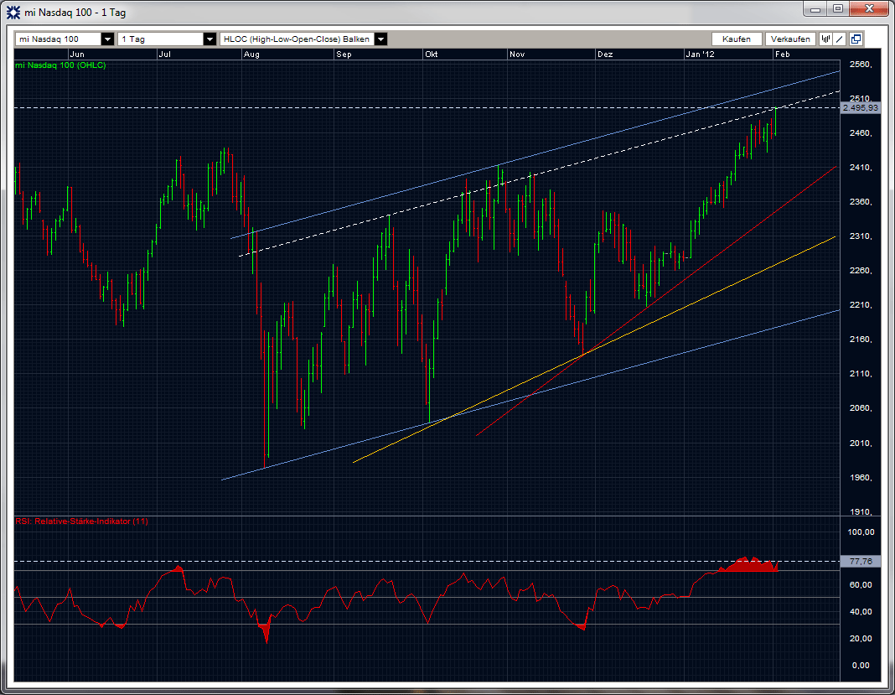Image resolution: width=895 pixels, height=695 pixels.
Task: Click the application logo in title bar
Action: point(13,12)
